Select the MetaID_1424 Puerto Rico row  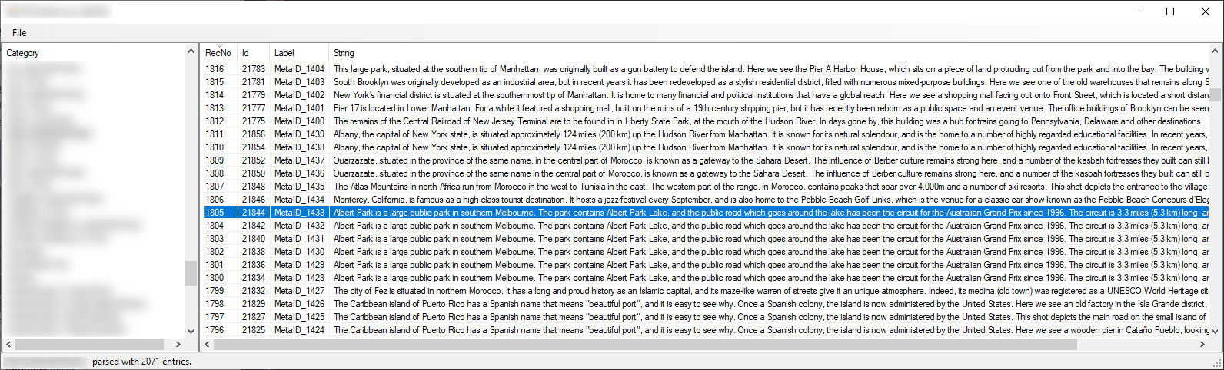click(x=300, y=330)
